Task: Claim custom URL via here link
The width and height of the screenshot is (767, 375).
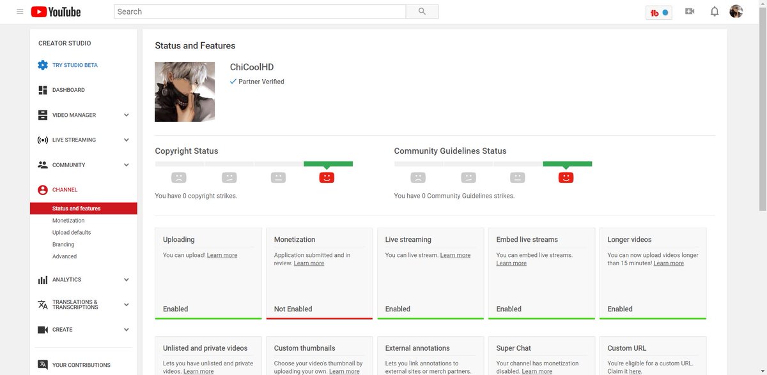Action: (635, 371)
